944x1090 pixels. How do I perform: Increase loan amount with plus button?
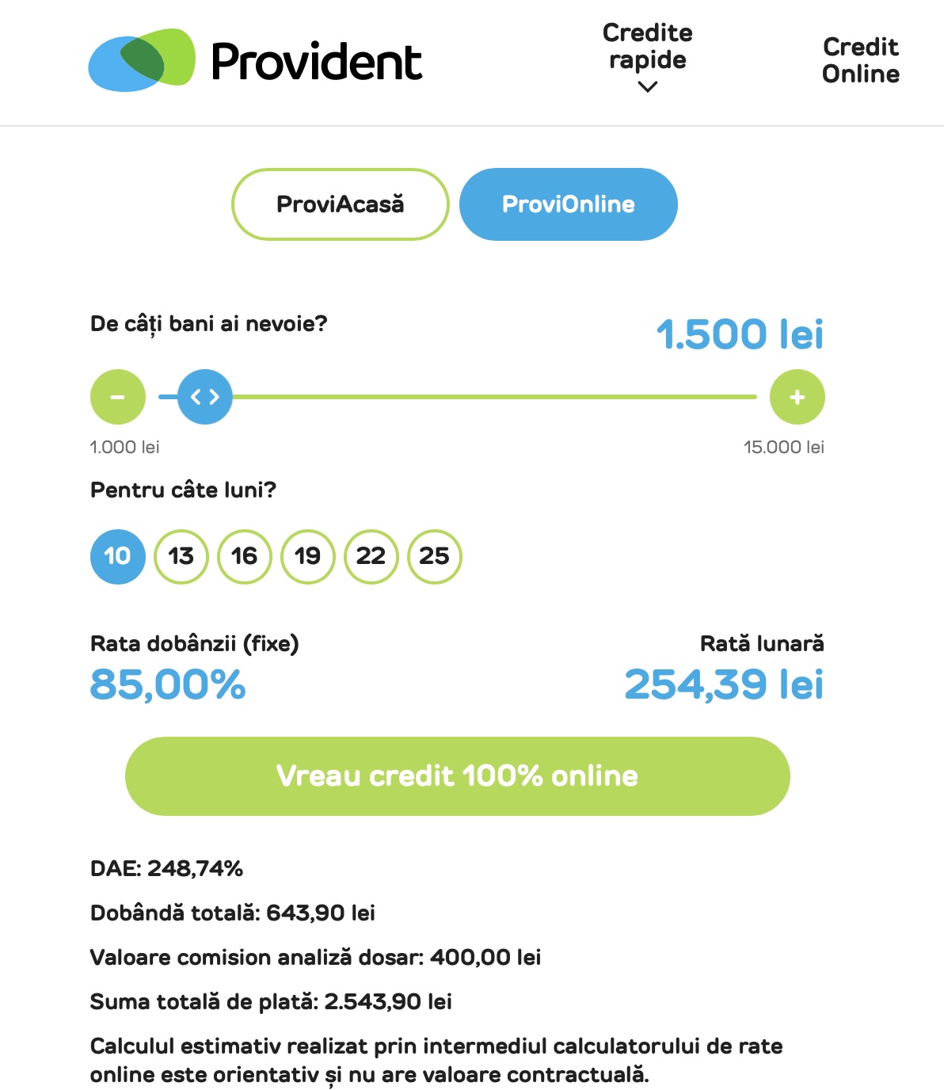tap(797, 397)
